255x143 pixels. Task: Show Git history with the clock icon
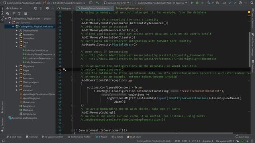coord(240,3)
